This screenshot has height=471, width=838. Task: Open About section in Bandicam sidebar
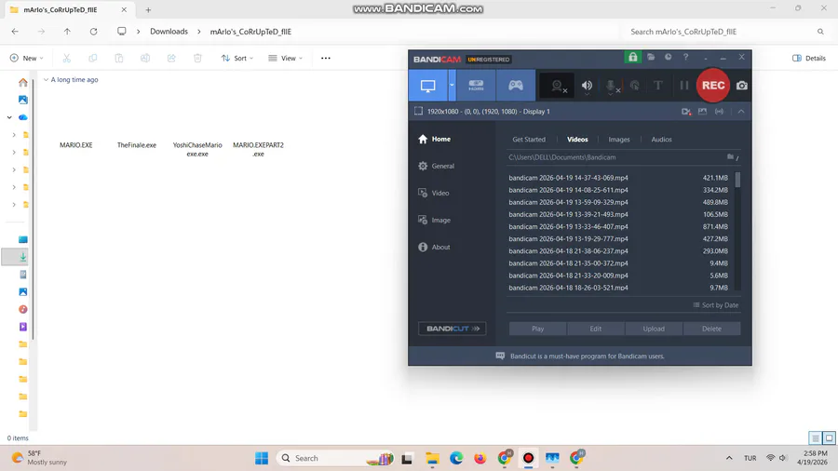(433, 248)
